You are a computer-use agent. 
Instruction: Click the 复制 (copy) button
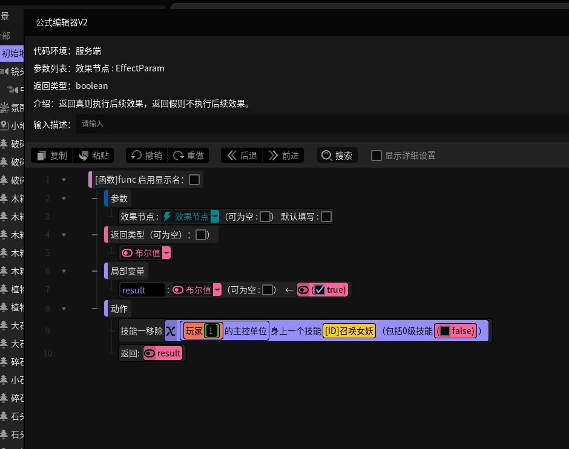(52, 156)
